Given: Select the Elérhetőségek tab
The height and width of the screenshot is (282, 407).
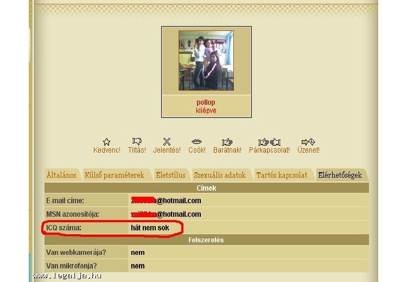Looking at the screenshot, I should pos(340,175).
